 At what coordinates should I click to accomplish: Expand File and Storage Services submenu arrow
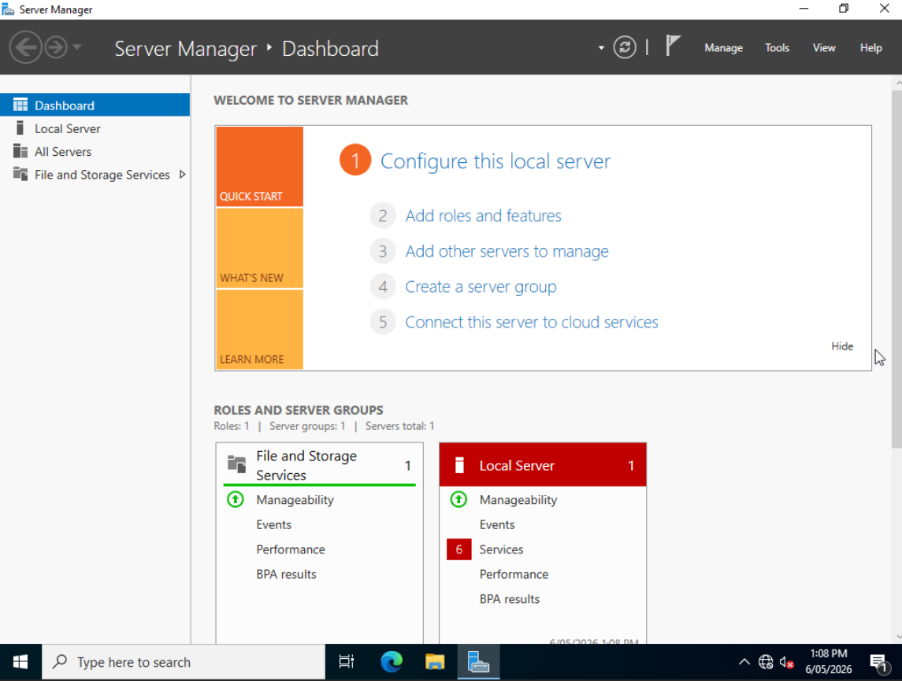182,174
